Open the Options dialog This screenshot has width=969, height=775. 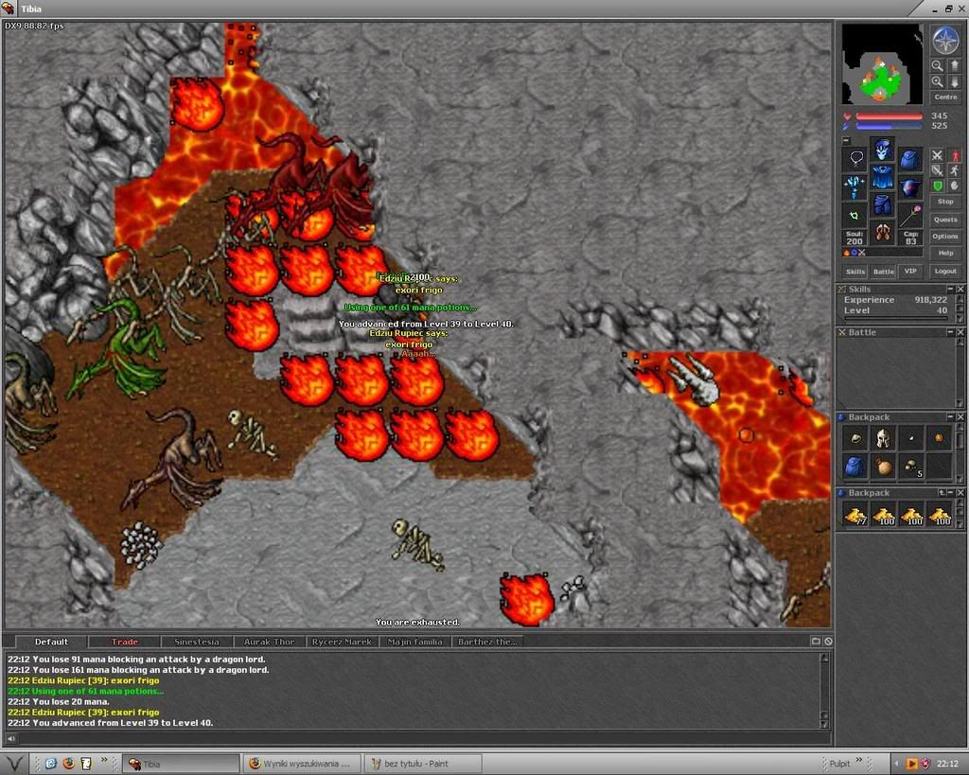[945, 236]
